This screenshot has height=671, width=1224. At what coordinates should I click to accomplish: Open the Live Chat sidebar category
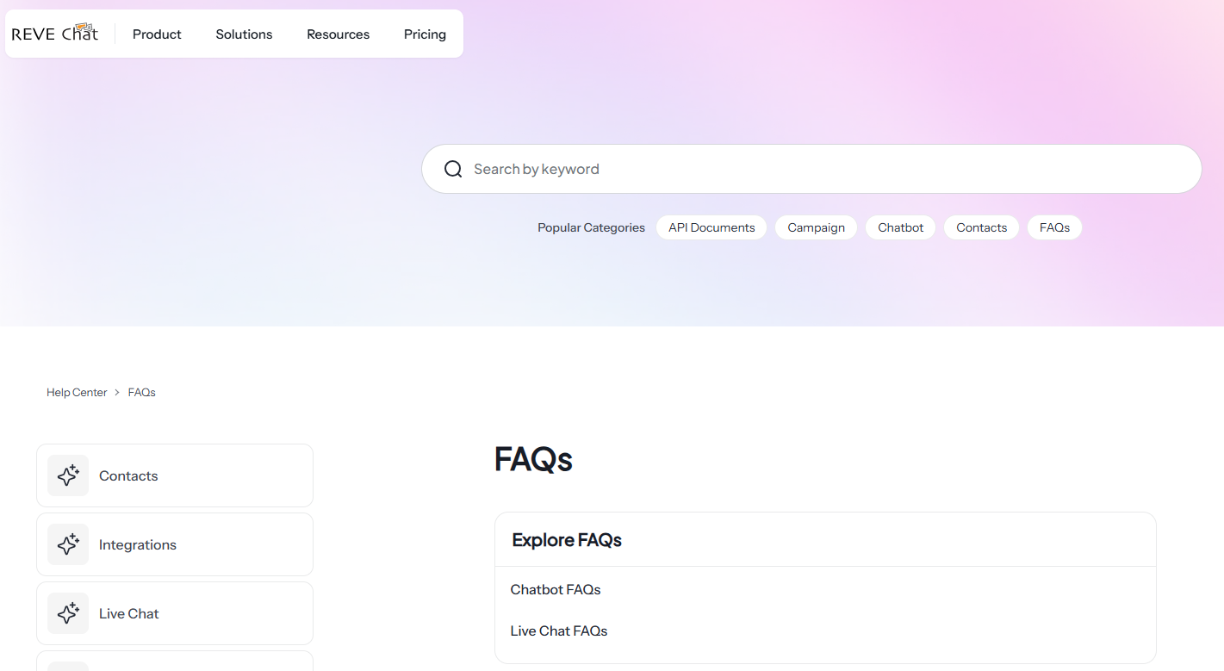pos(175,613)
